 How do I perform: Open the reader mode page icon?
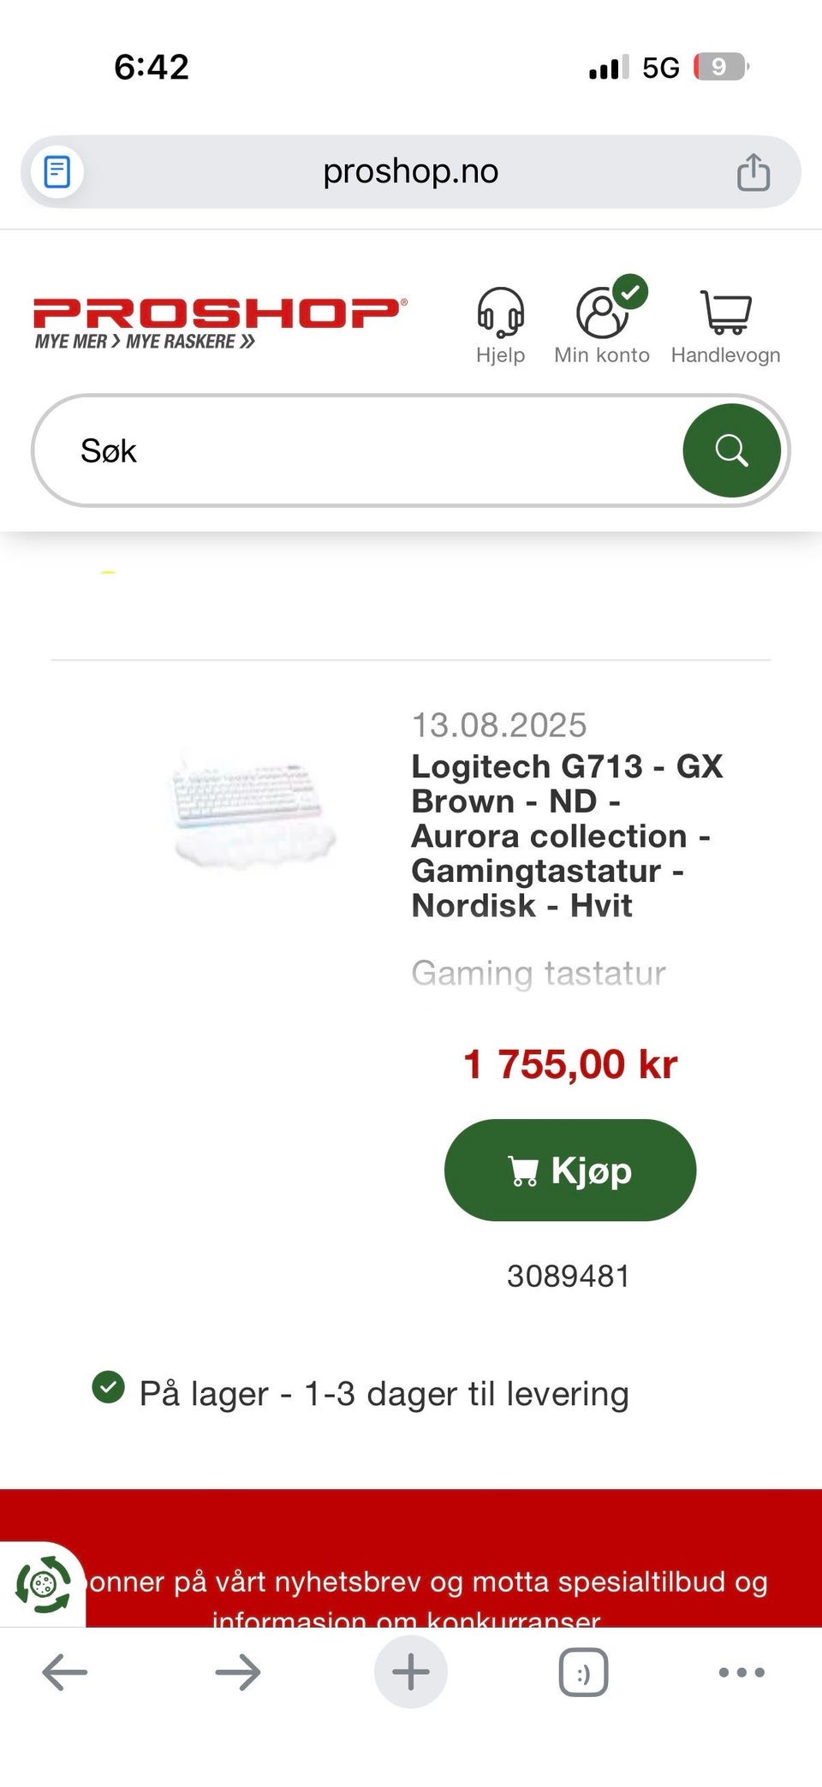[x=57, y=172]
